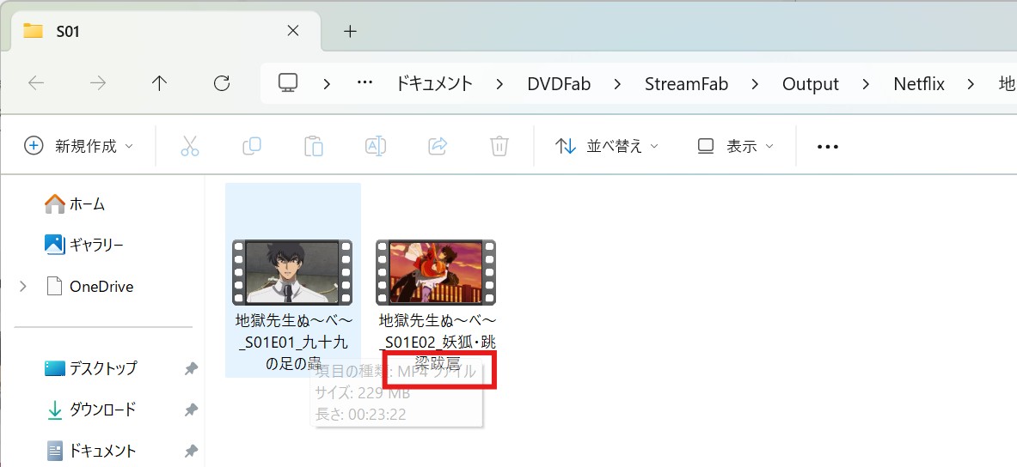
Task: Navigate to StreamFab in breadcrumb
Action: [686, 83]
